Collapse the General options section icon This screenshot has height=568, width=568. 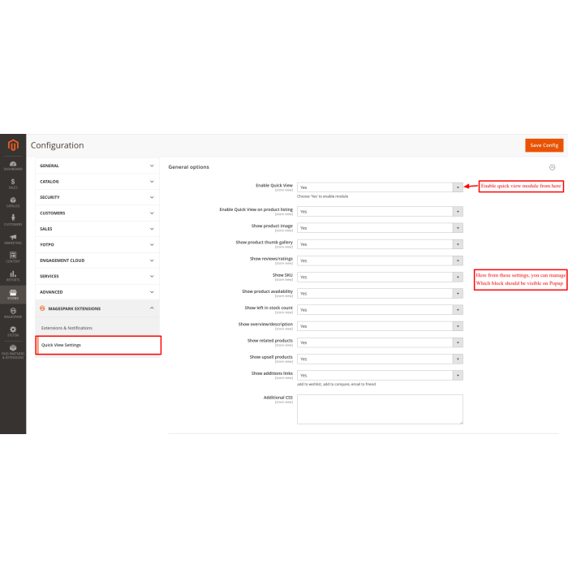tap(552, 167)
